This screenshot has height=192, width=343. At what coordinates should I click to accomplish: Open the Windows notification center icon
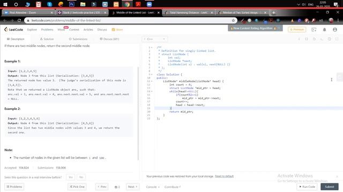pyautogui.click(x=336, y=4)
